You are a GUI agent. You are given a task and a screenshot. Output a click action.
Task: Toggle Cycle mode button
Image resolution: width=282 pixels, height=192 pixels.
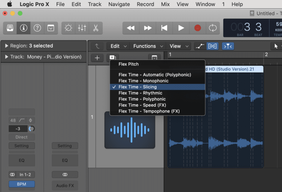[x=213, y=28]
